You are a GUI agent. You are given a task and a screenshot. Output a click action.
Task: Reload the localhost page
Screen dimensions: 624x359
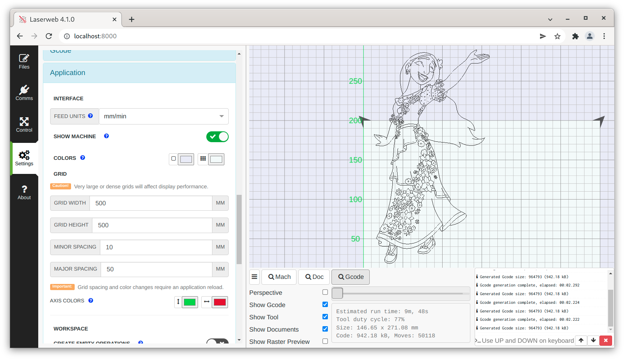click(49, 36)
